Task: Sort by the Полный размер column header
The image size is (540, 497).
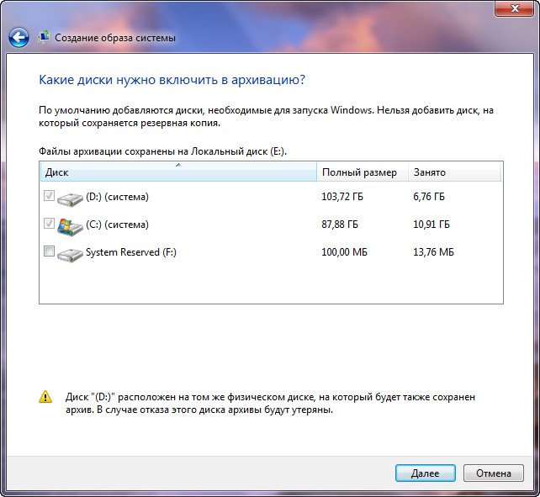Action: tap(363, 172)
